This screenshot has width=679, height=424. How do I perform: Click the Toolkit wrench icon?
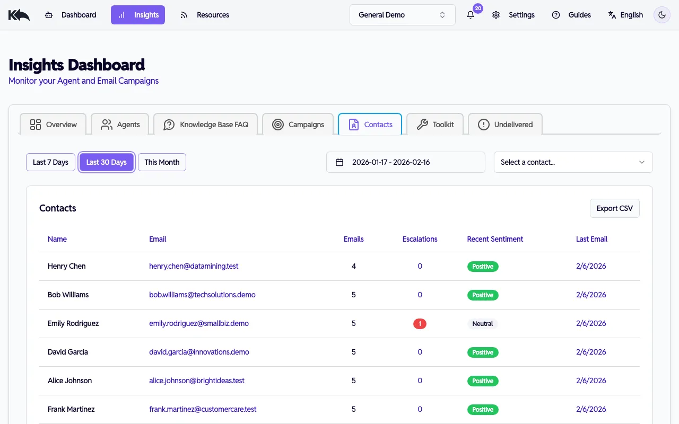click(422, 125)
